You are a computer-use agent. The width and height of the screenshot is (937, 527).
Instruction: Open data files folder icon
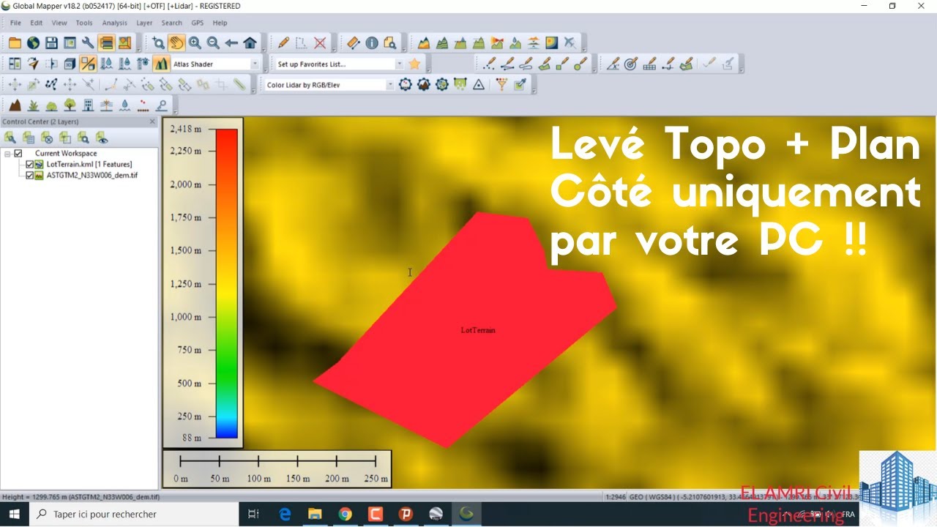tap(15, 43)
